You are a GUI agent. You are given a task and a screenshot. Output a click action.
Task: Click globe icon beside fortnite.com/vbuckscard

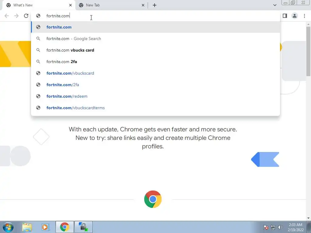38,73
